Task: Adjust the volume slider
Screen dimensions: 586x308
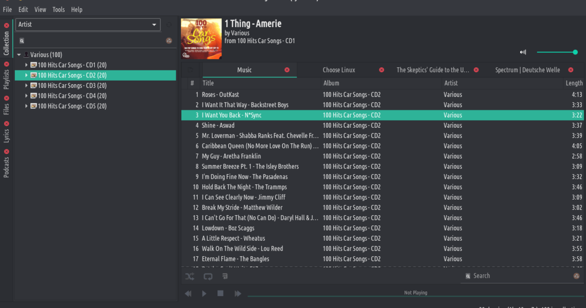Action: click(x=556, y=52)
